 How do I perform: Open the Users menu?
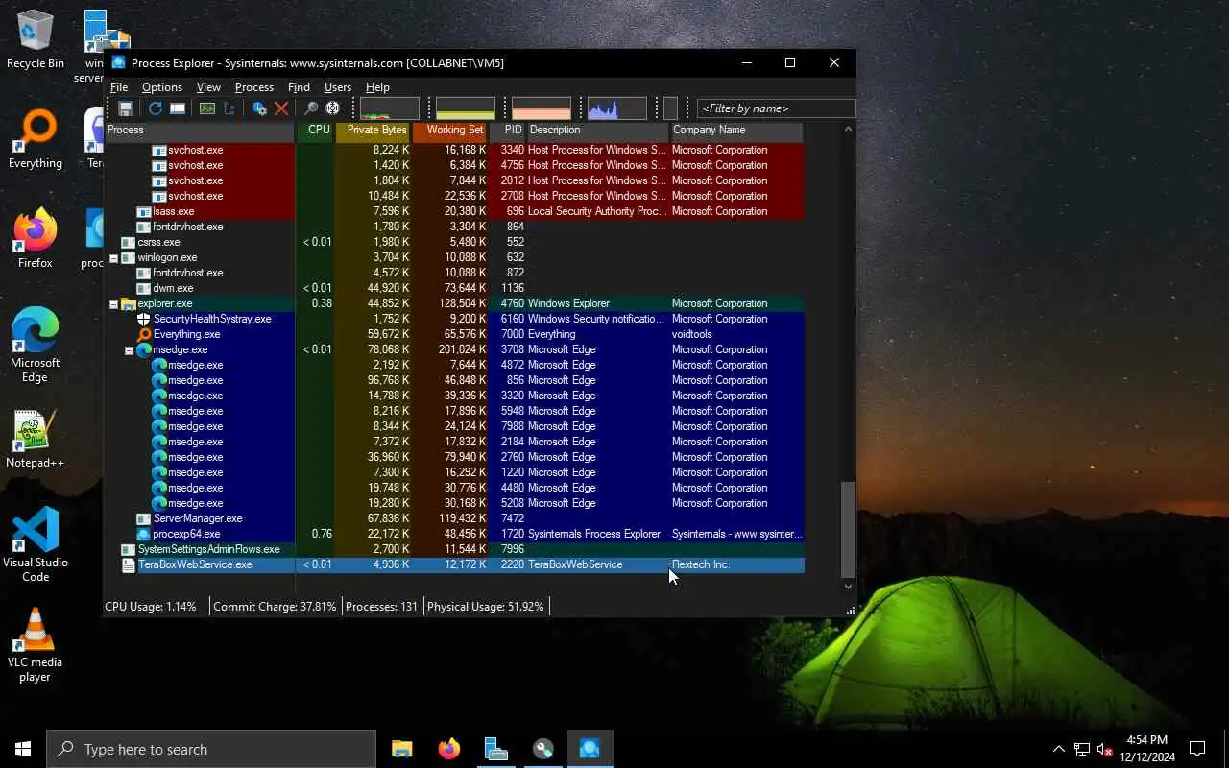click(x=338, y=87)
